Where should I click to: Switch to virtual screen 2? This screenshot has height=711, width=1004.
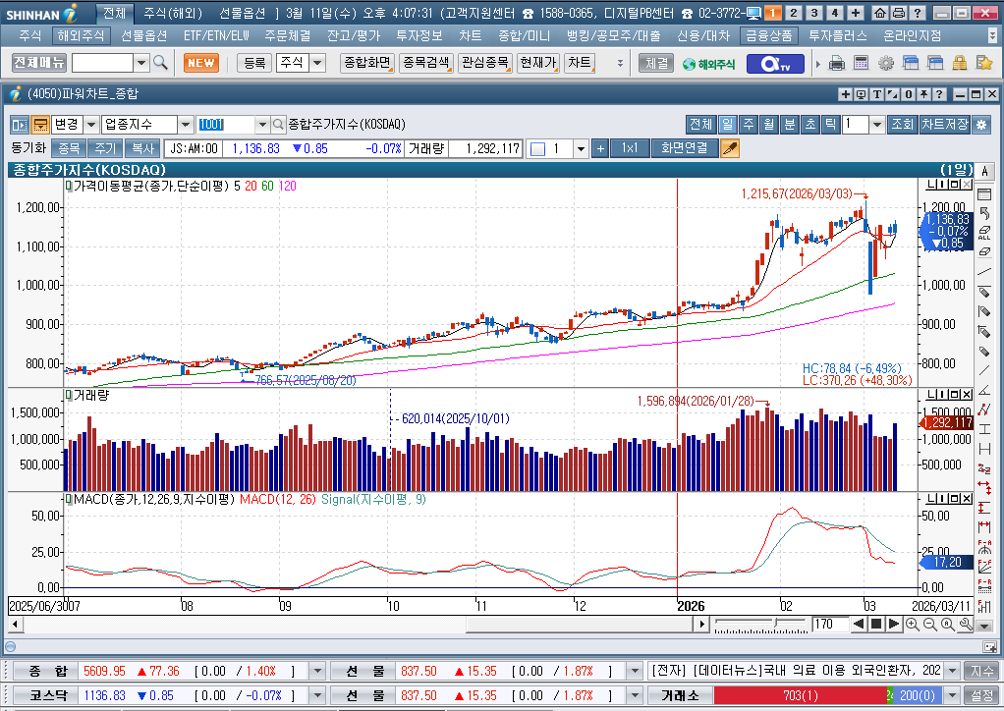(794, 13)
